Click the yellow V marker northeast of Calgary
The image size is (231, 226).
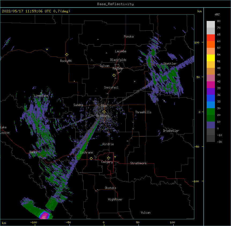tap(115, 157)
